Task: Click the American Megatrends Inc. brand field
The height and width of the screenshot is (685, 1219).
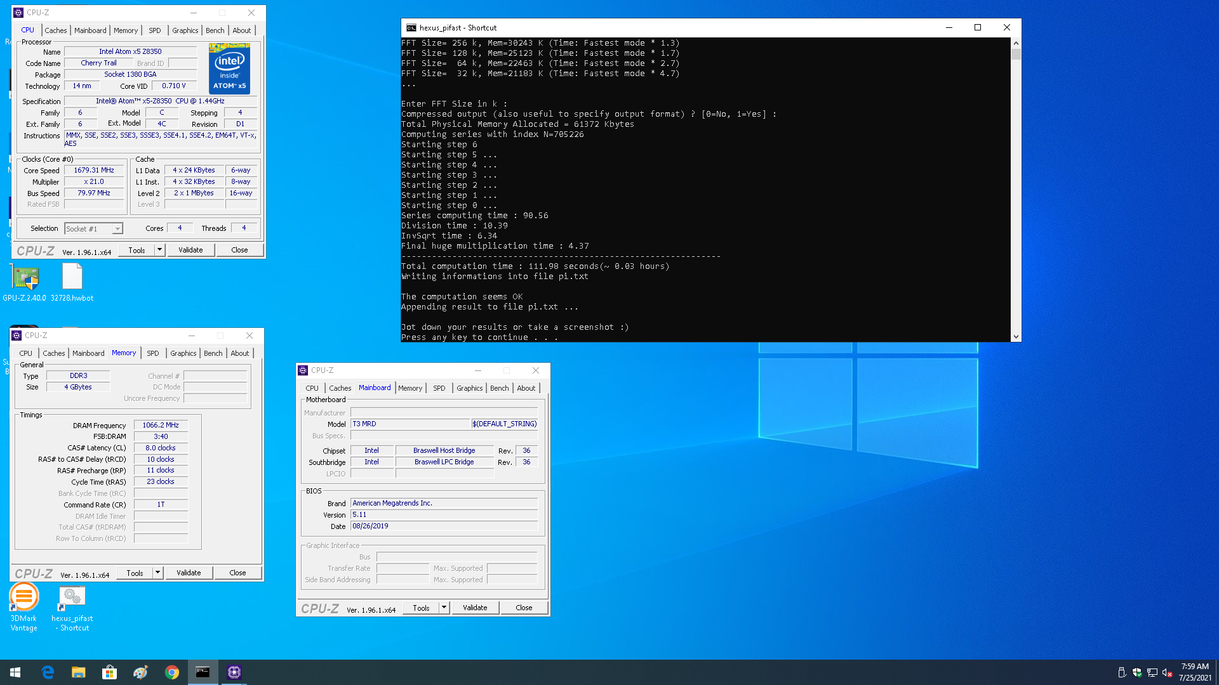Action: click(x=444, y=504)
